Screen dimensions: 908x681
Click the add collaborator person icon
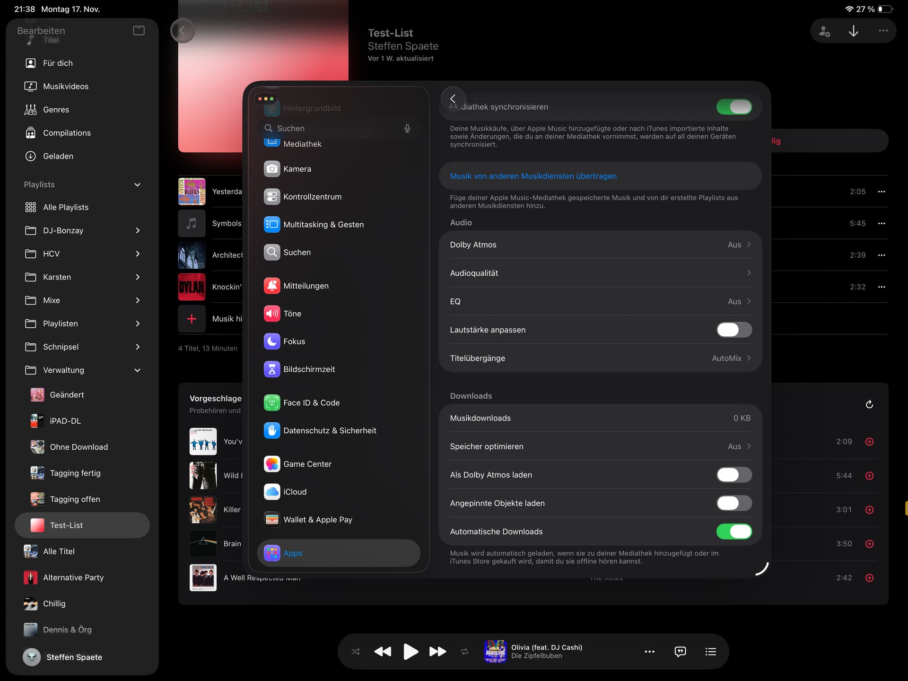824,31
